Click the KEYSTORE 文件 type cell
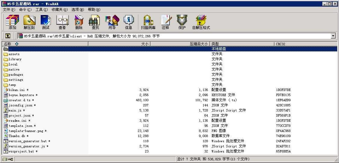The image size is (339, 163). point(223,95)
